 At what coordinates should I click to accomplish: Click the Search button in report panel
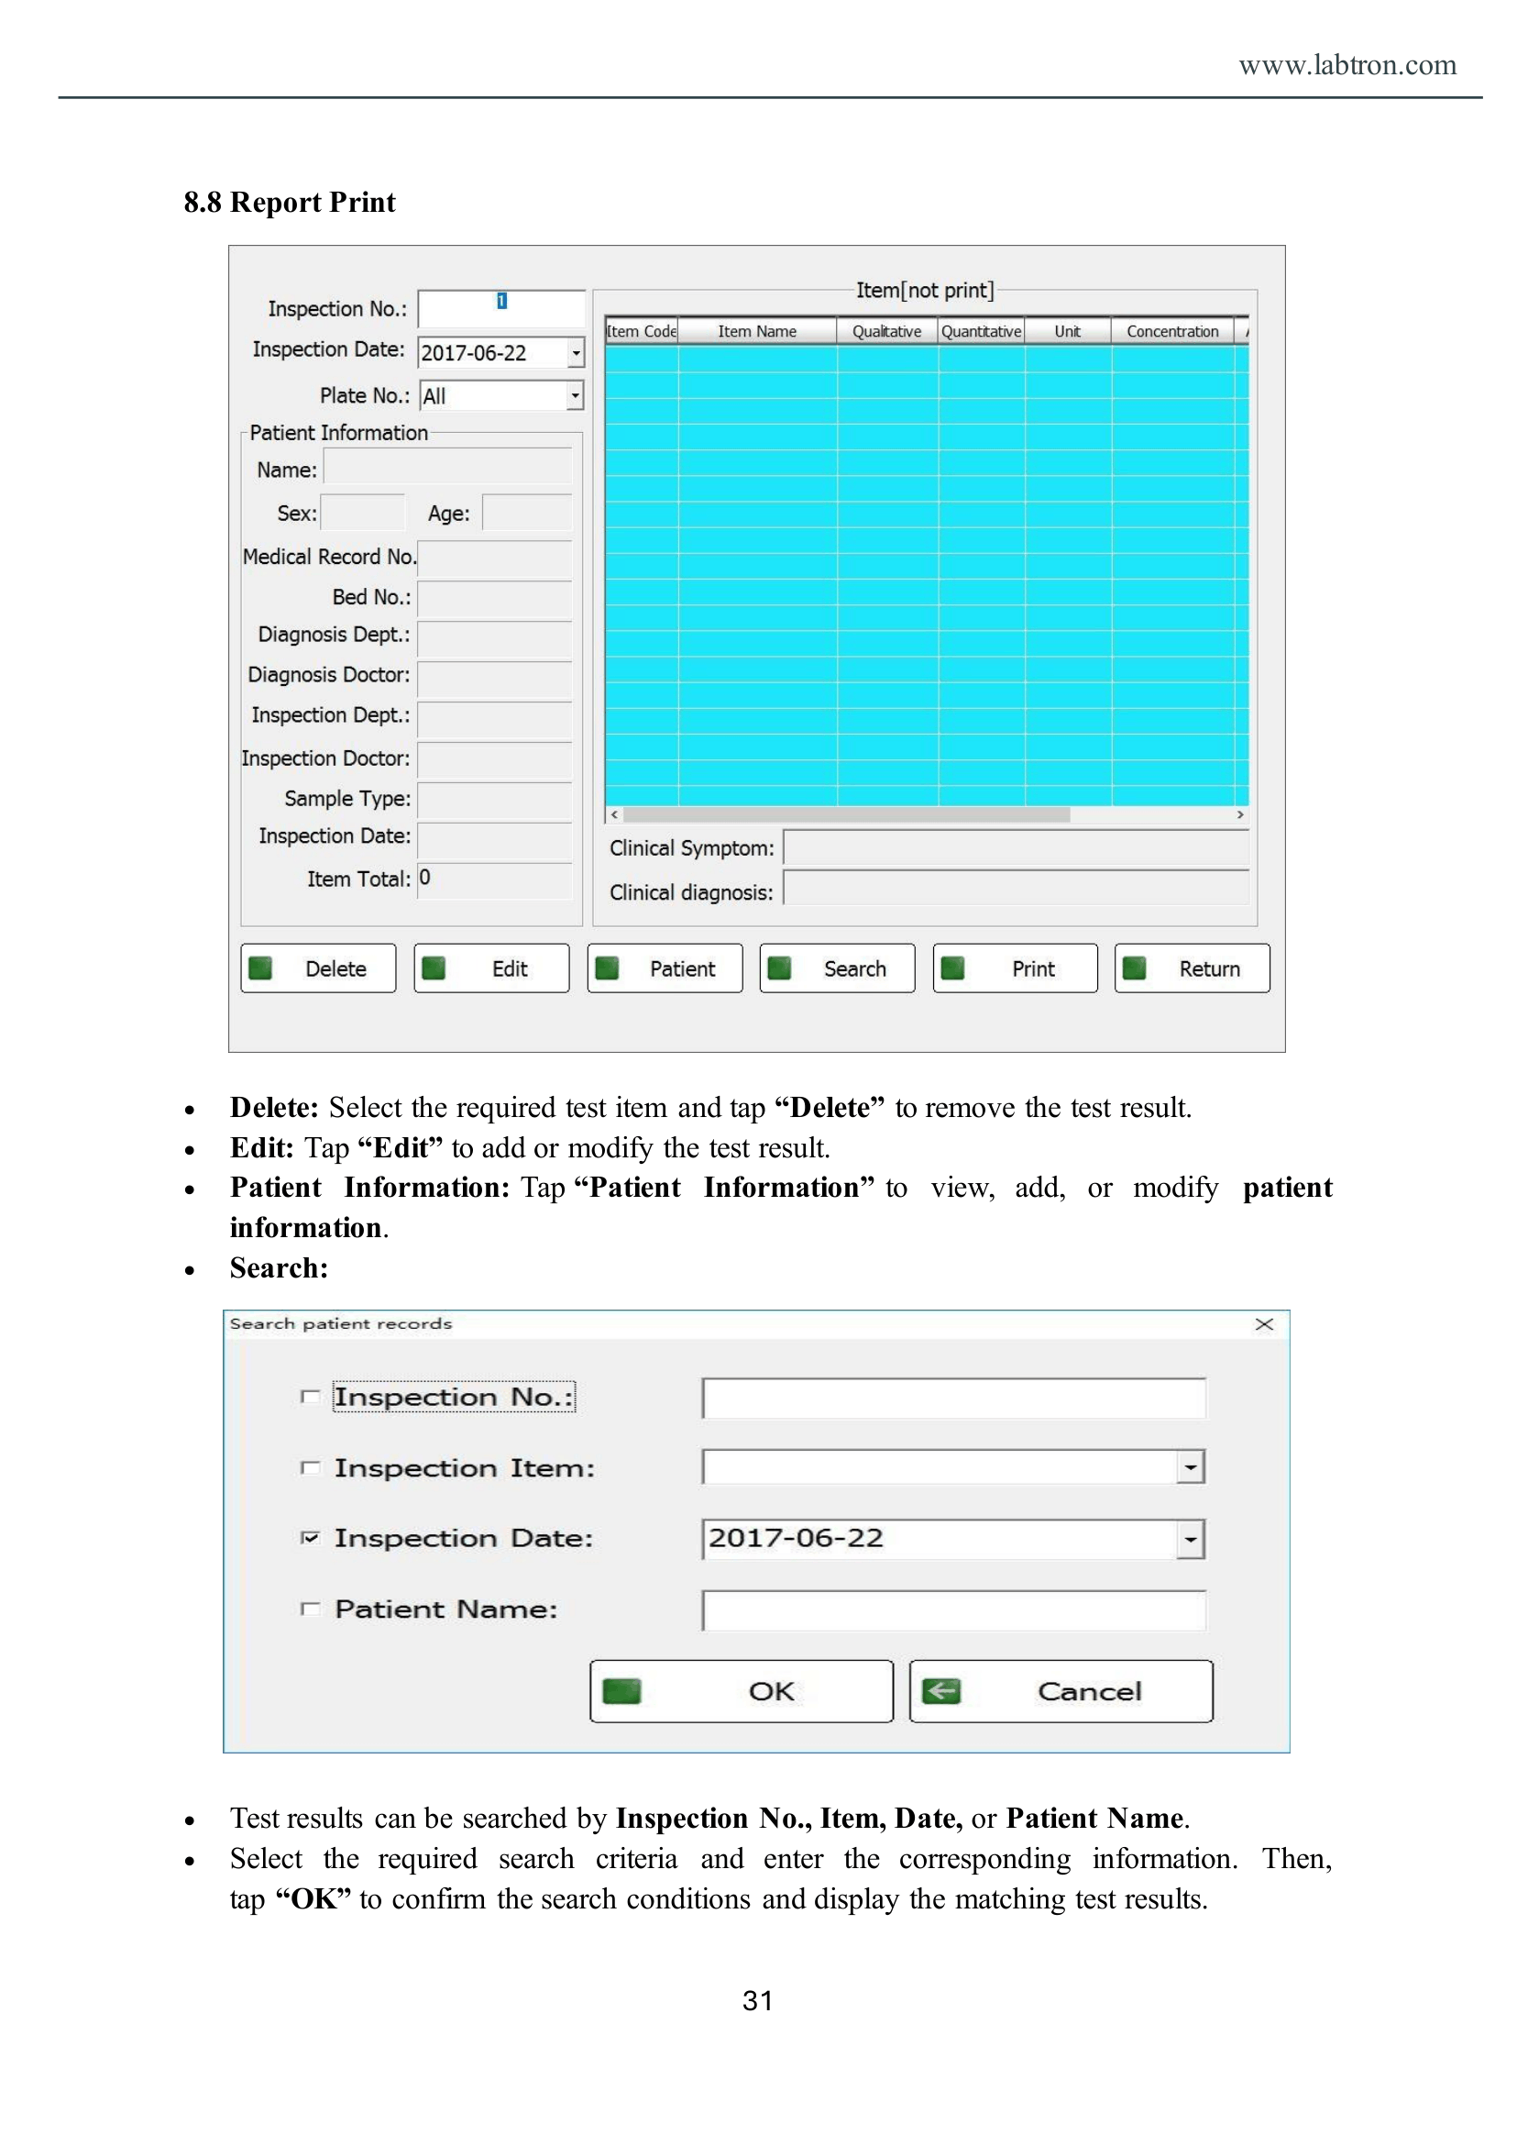point(837,968)
